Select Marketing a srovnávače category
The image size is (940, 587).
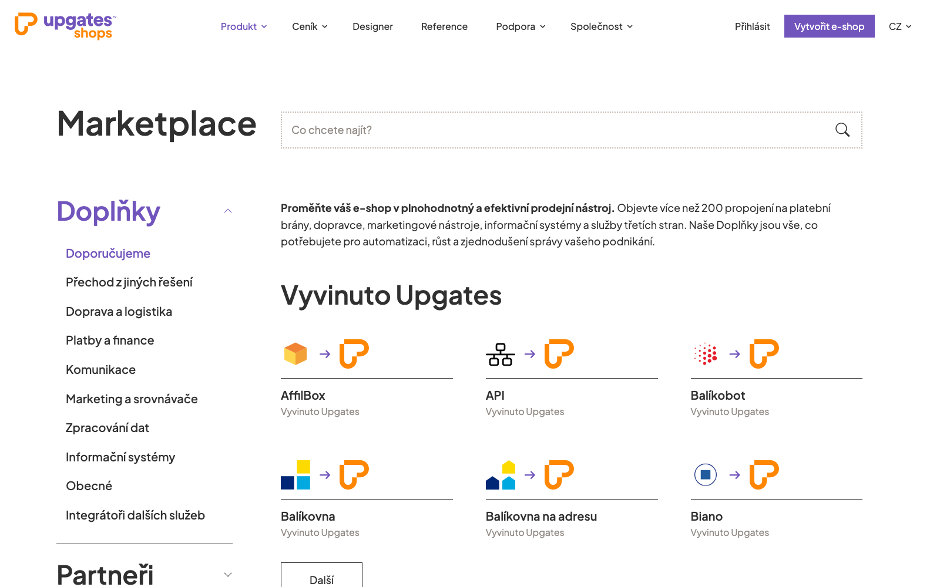pos(132,399)
